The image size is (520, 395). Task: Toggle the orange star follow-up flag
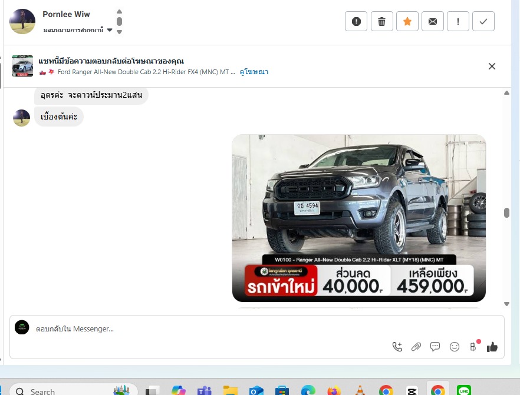(407, 22)
